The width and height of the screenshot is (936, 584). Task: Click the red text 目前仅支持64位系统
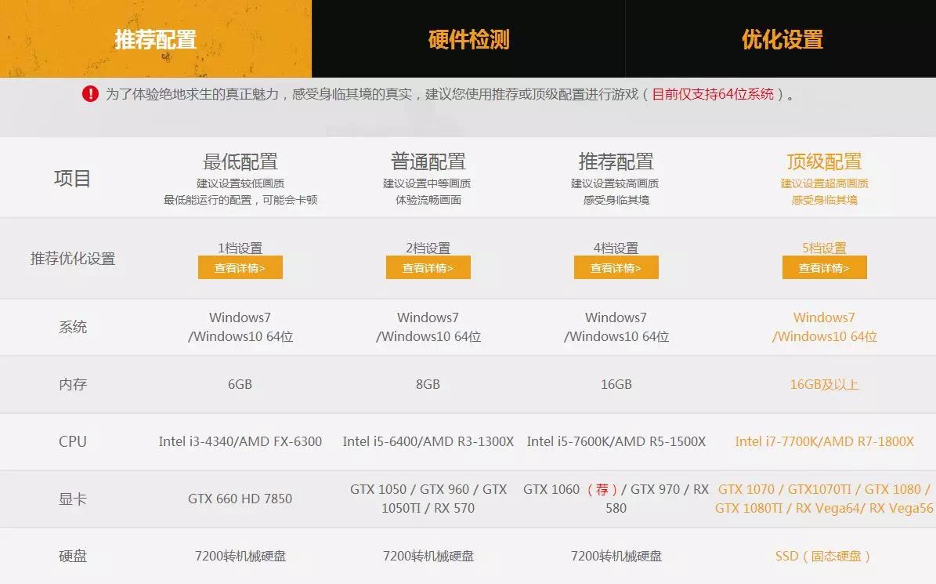[713, 94]
